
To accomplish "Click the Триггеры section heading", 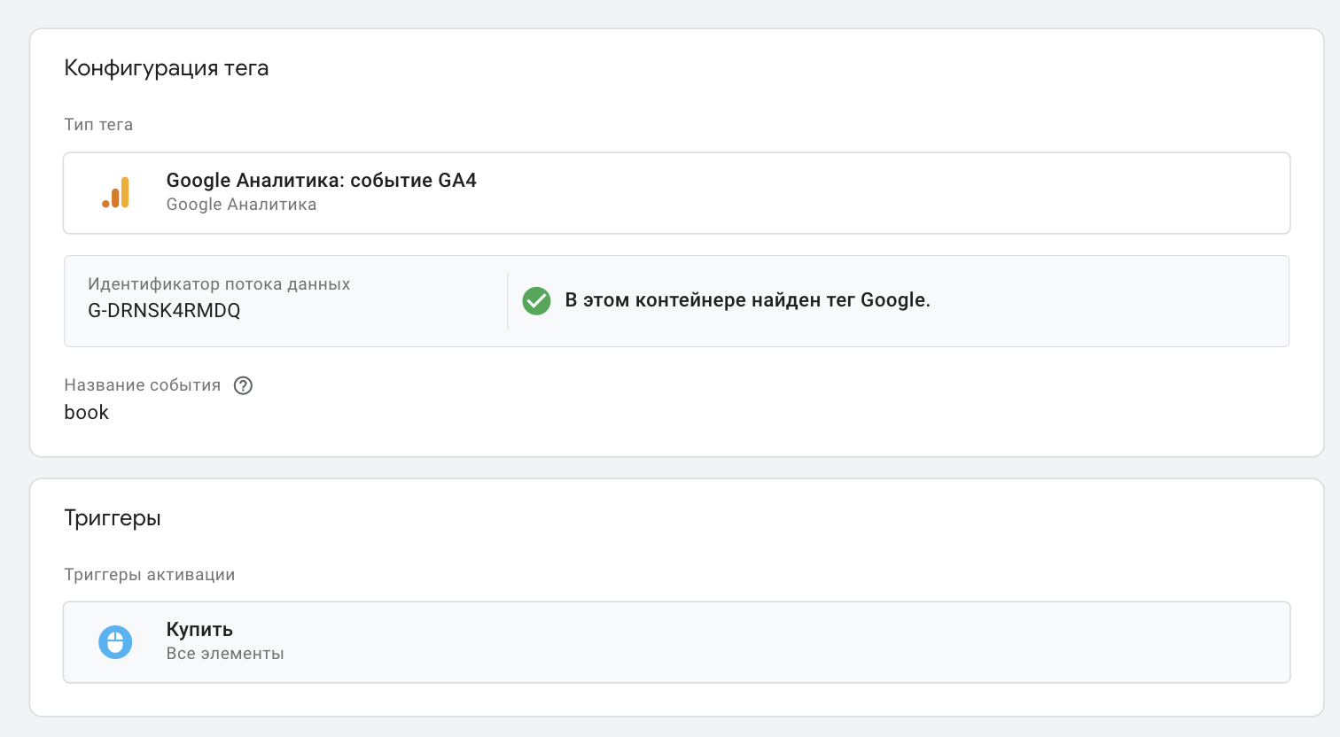I will [113, 518].
